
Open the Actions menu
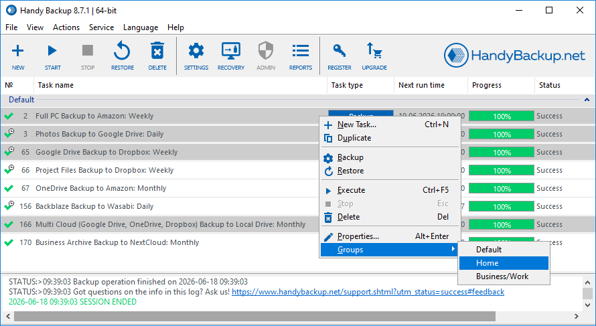click(x=66, y=27)
